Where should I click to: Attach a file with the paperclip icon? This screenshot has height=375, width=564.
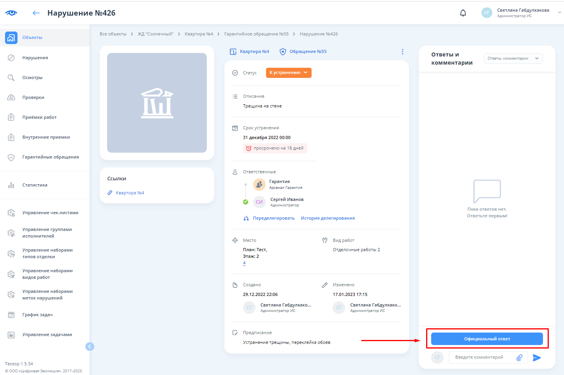519,357
